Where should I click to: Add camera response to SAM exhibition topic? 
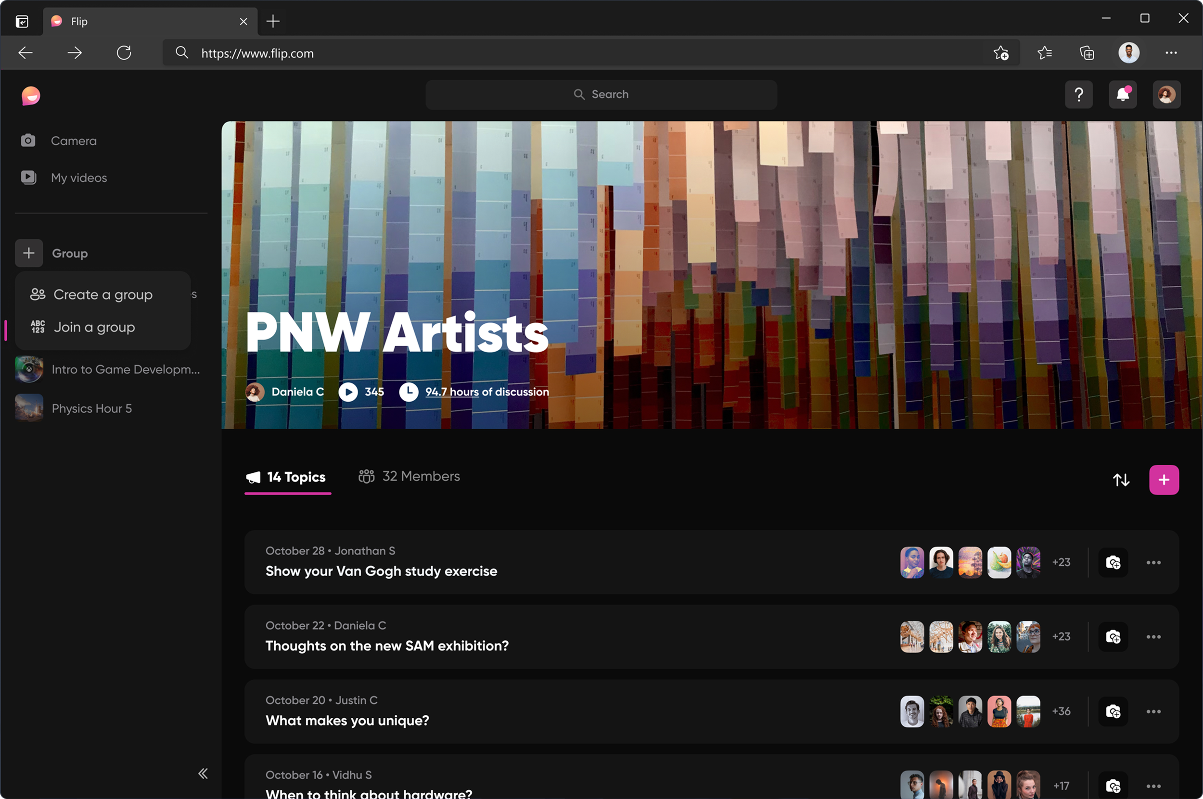pyautogui.click(x=1113, y=637)
